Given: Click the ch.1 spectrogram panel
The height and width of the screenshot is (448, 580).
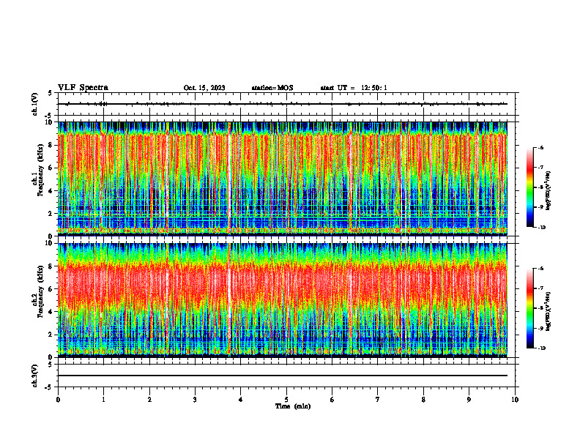Looking at the screenshot, I should click(x=283, y=179).
